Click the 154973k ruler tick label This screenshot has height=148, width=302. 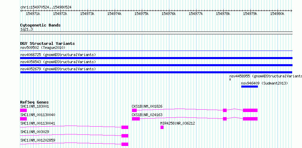pyautogui.click(x=87, y=14)
